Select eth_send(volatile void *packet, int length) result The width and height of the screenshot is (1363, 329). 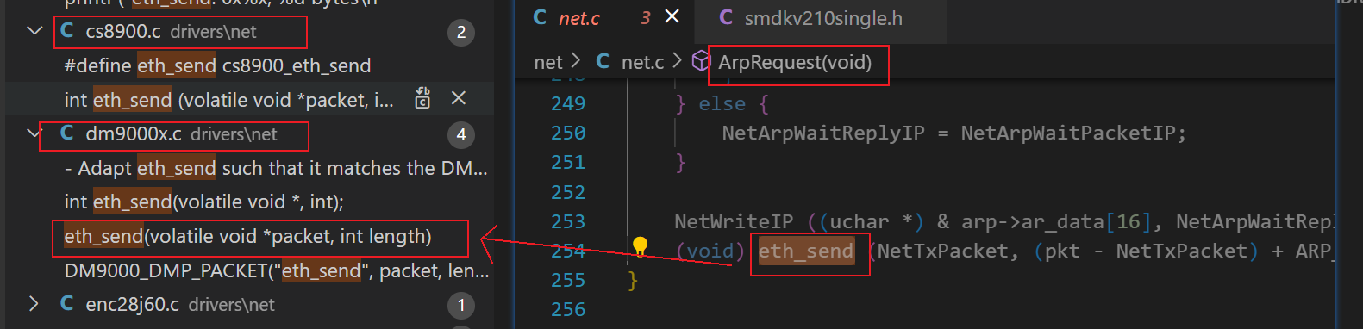[247, 236]
